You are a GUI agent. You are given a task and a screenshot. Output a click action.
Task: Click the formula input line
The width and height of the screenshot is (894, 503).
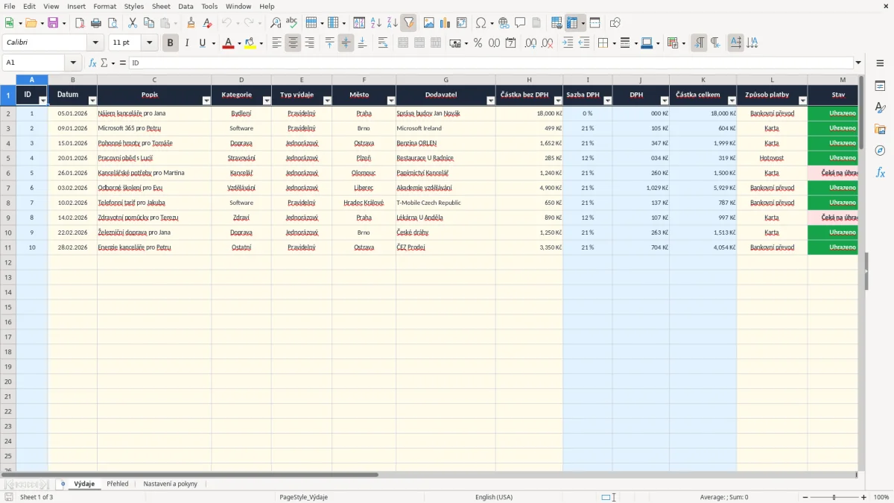[x=491, y=63]
